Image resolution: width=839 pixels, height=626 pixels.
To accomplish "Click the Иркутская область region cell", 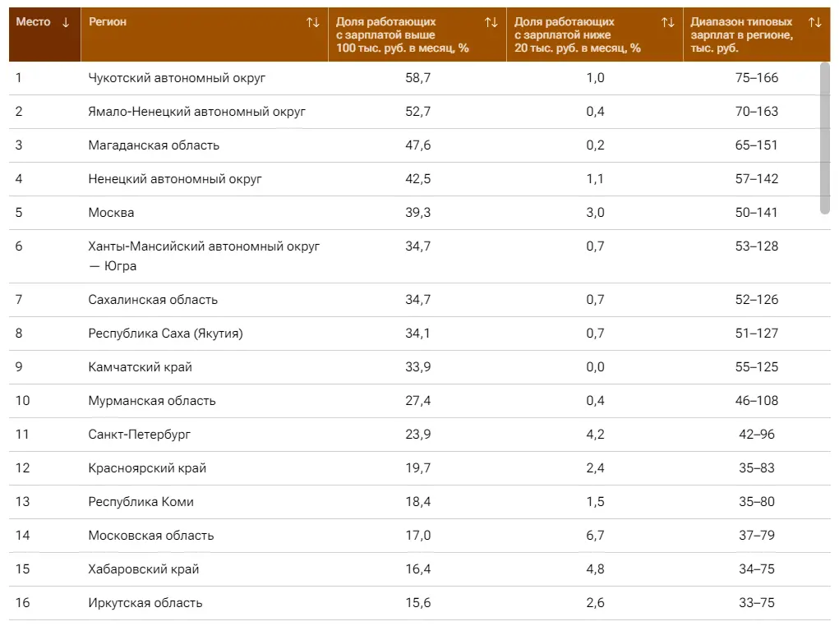I will click(x=145, y=603).
